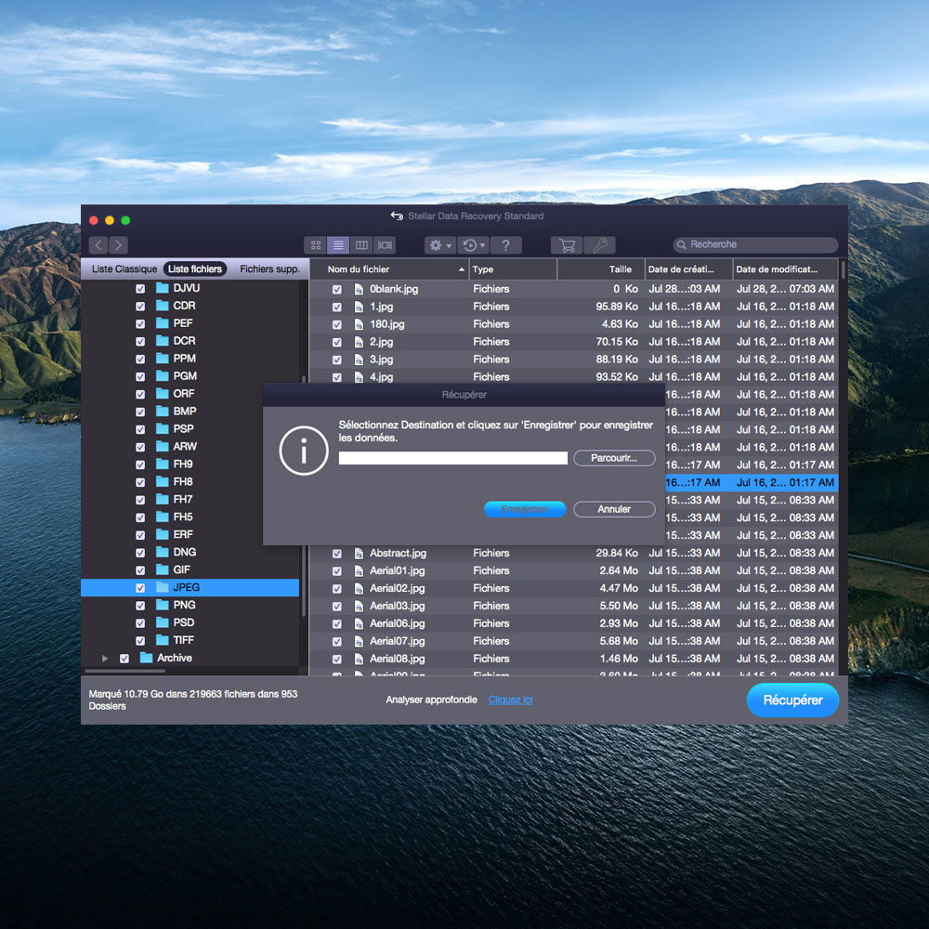Image resolution: width=929 pixels, height=929 pixels.
Task: Select the cover flow view icon
Action: [385, 245]
